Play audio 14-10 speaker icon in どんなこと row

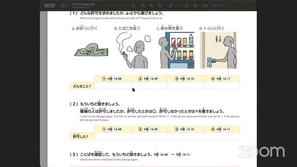(182, 78)
